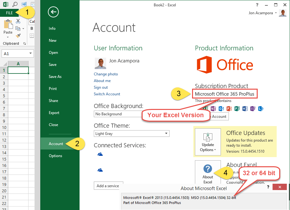The image size is (290, 210).
Task: Click the Word product icon
Action: tap(245, 109)
